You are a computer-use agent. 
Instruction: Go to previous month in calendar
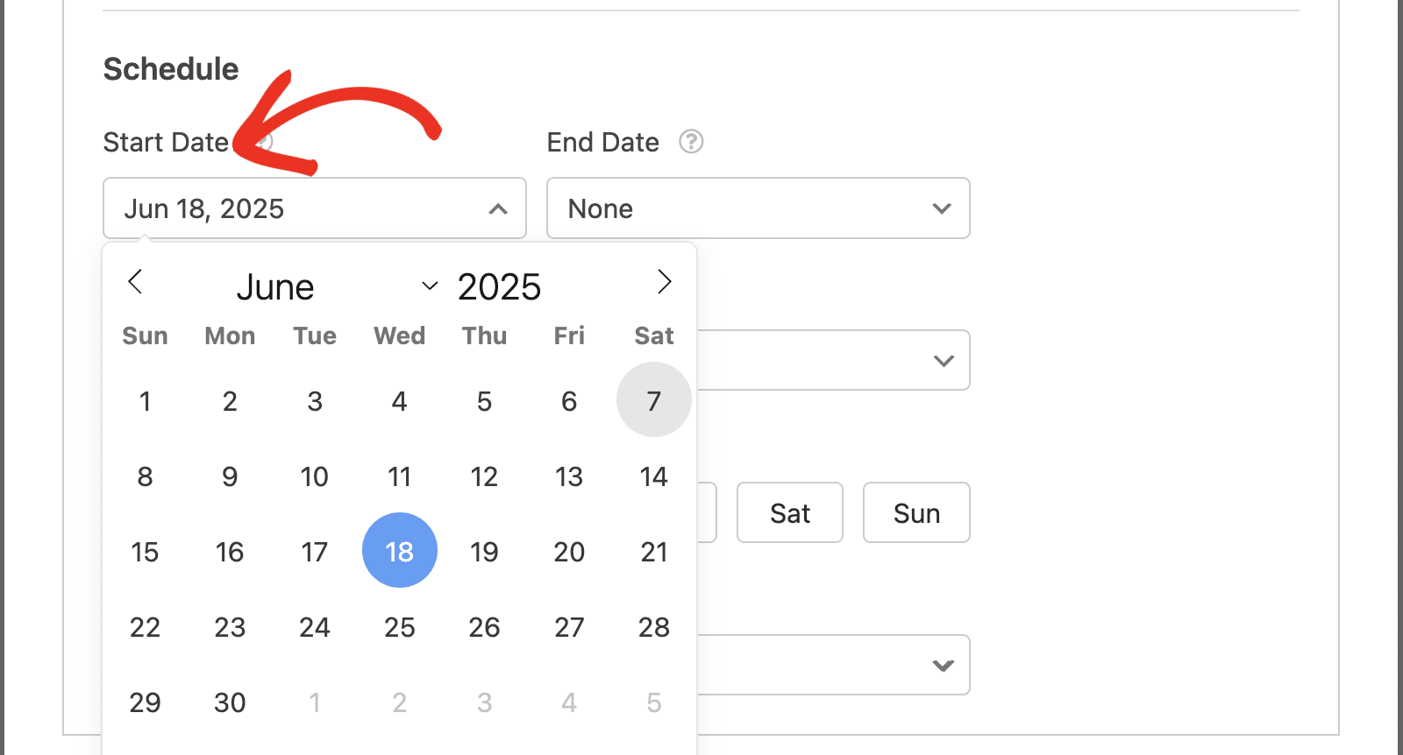tap(135, 282)
